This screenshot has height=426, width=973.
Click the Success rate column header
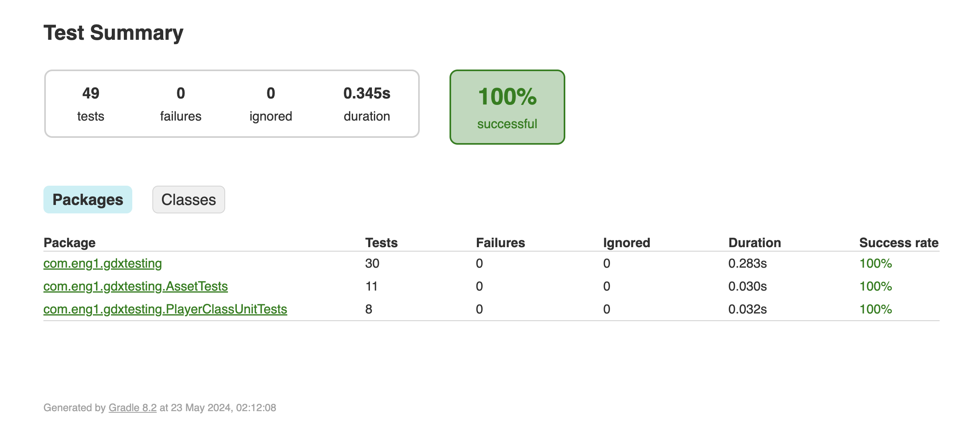pos(899,243)
